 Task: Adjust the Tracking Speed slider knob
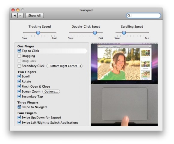tap(38, 33)
